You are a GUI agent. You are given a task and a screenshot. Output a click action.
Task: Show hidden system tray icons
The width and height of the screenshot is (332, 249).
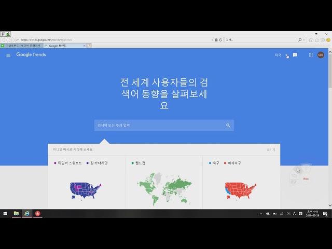point(261,214)
